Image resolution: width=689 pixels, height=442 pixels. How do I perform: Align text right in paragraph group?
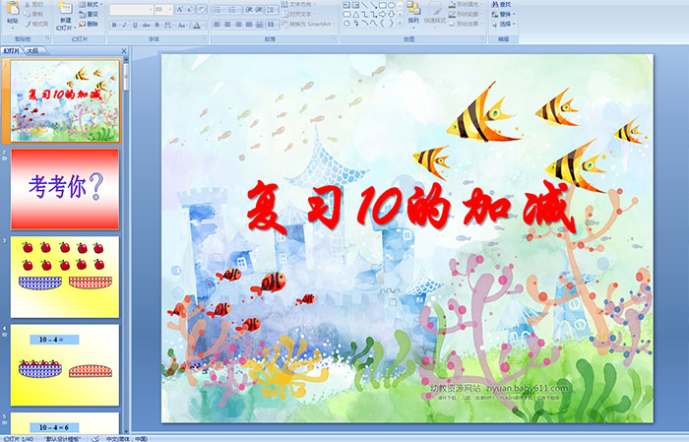[x=238, y=25]
